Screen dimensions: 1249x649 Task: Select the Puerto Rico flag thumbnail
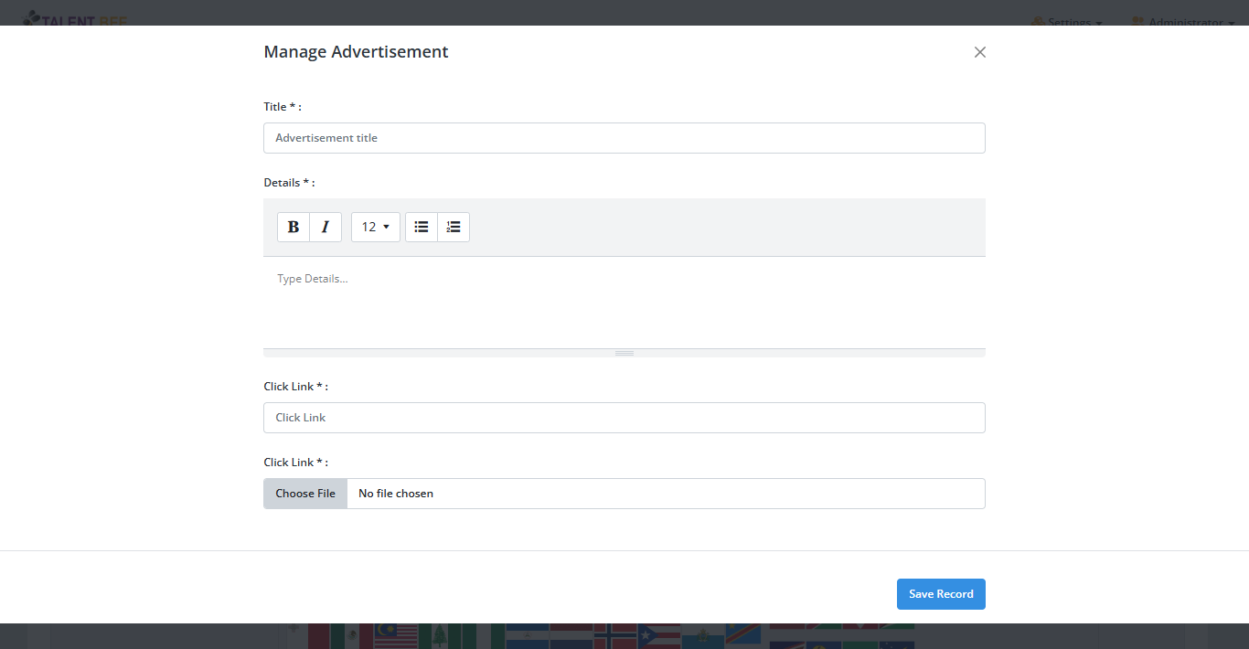click(x=658, y=636)
